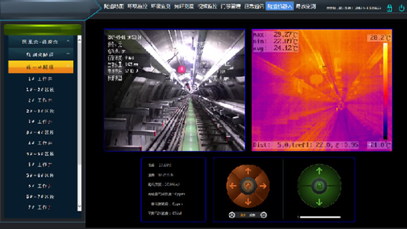Viewport: 407px width, 229px height.
Task: Click the plus button below orange joystick
Action: (x=232, y=215)
